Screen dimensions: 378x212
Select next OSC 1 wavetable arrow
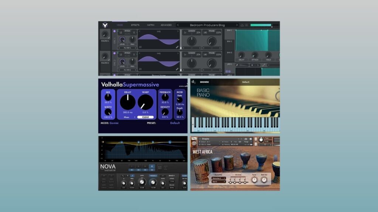tap(178, 31)
